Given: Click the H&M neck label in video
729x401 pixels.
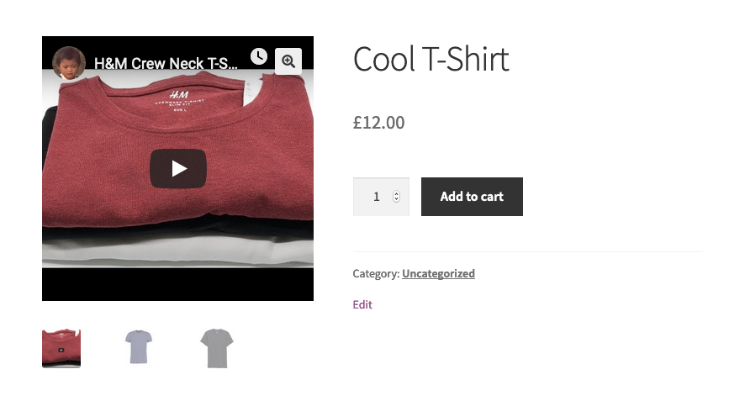Looking at the screenshot, I should [x=177, y=96].
